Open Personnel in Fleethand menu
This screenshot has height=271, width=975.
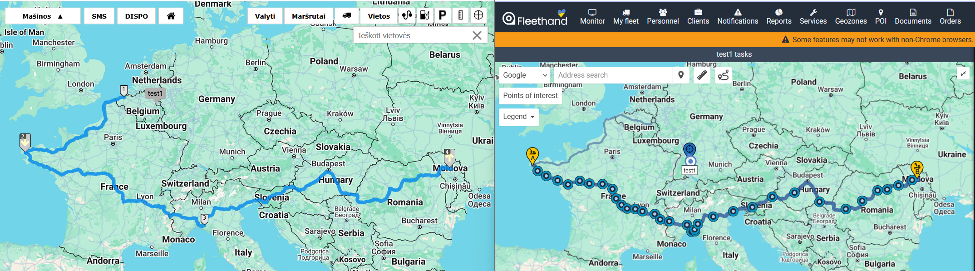663,17
